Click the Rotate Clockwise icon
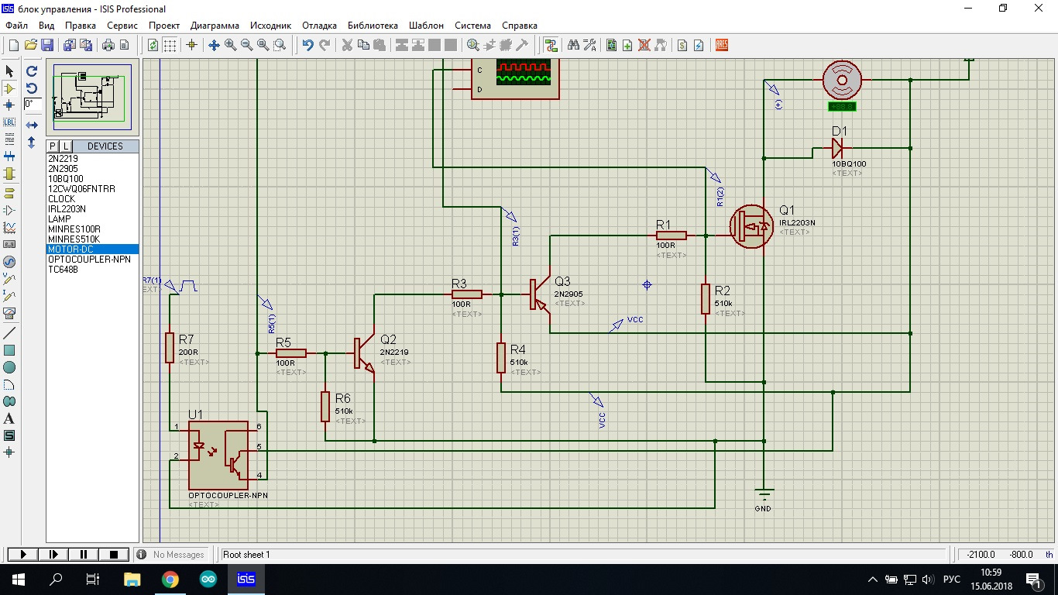The width and height of the screenshot is (1058, 595). coord(32,71)
